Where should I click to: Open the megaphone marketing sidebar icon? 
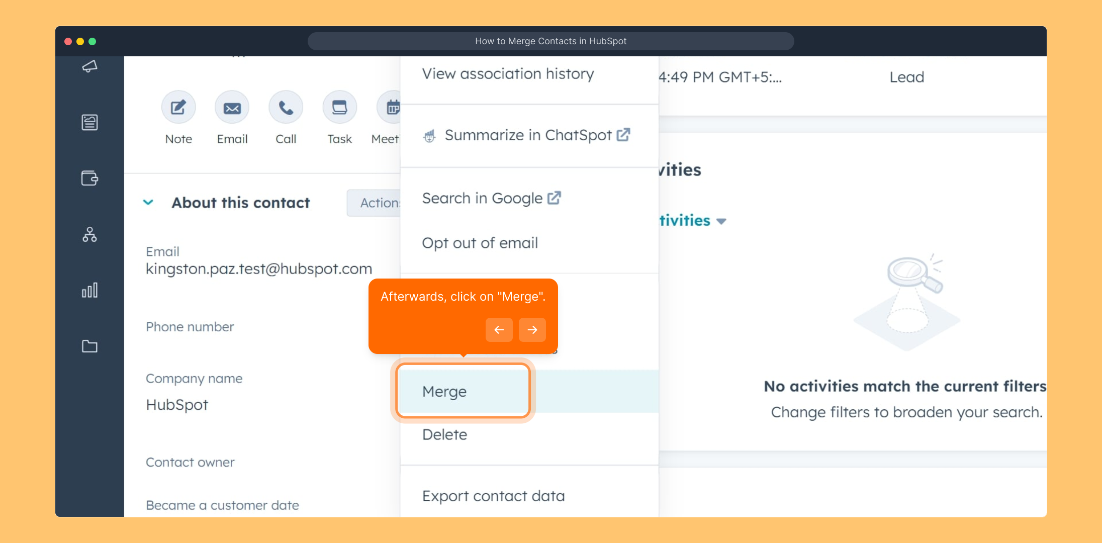89,66
